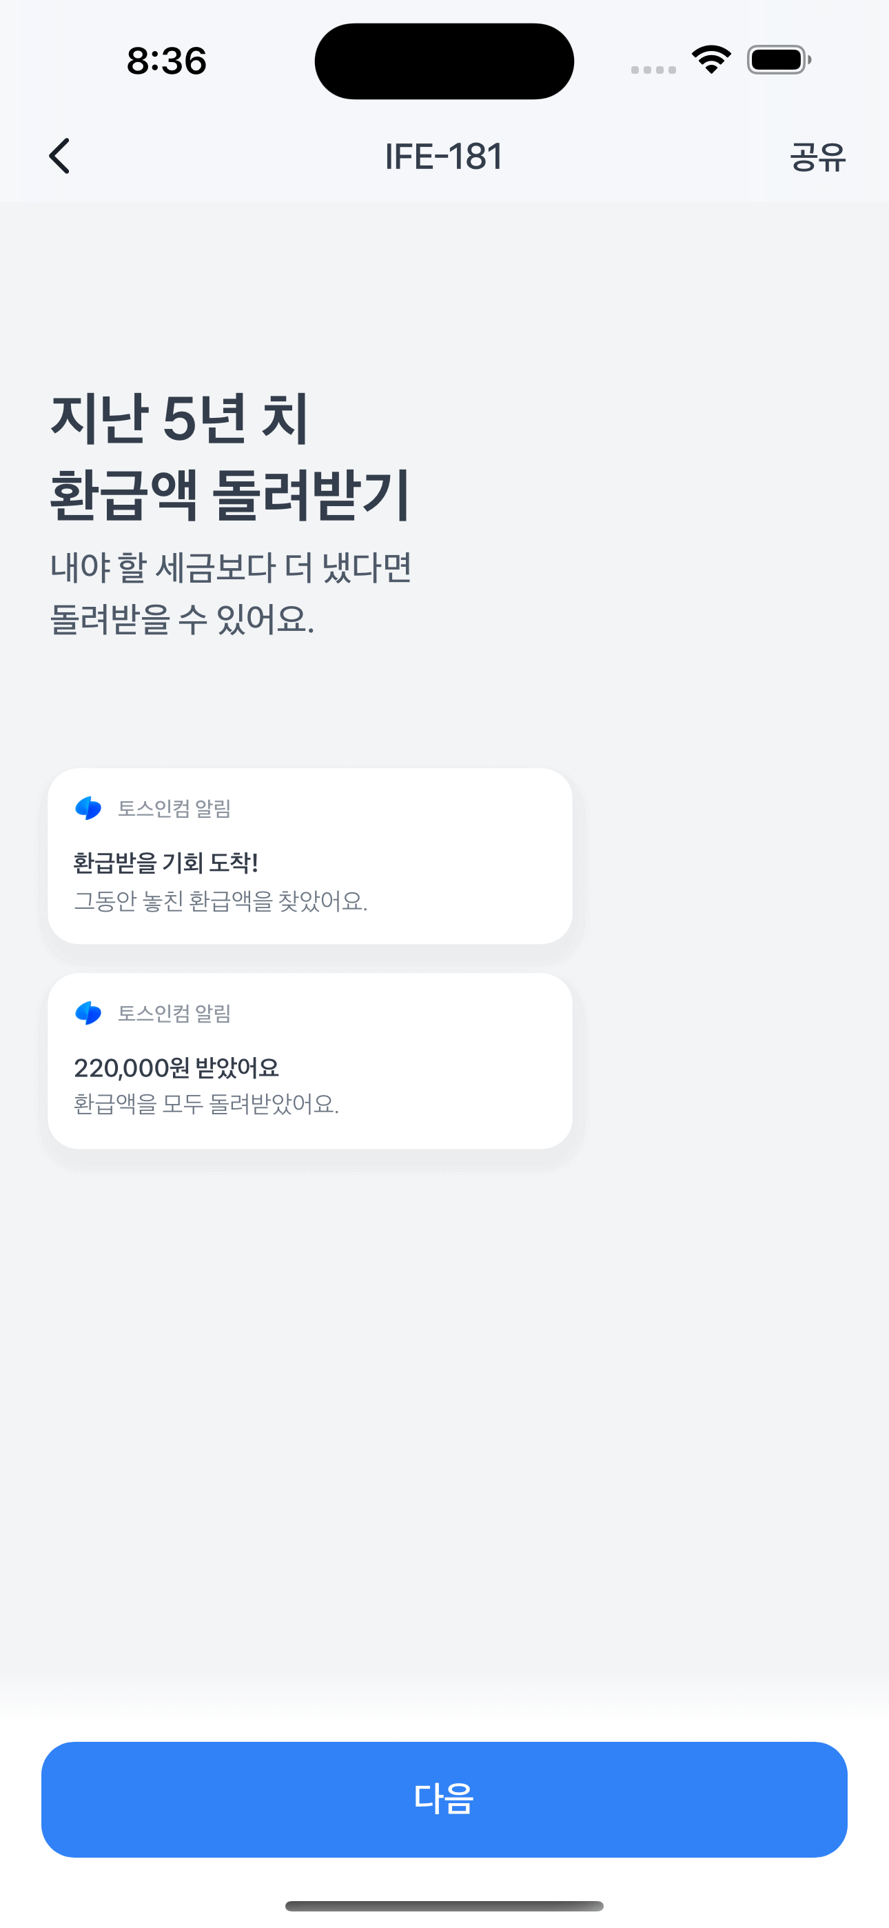The height and width of the screenshot is (1928, 889).
Task: Tap 환급액을 모두 돌려받았어요 description
Action: 207,1105
